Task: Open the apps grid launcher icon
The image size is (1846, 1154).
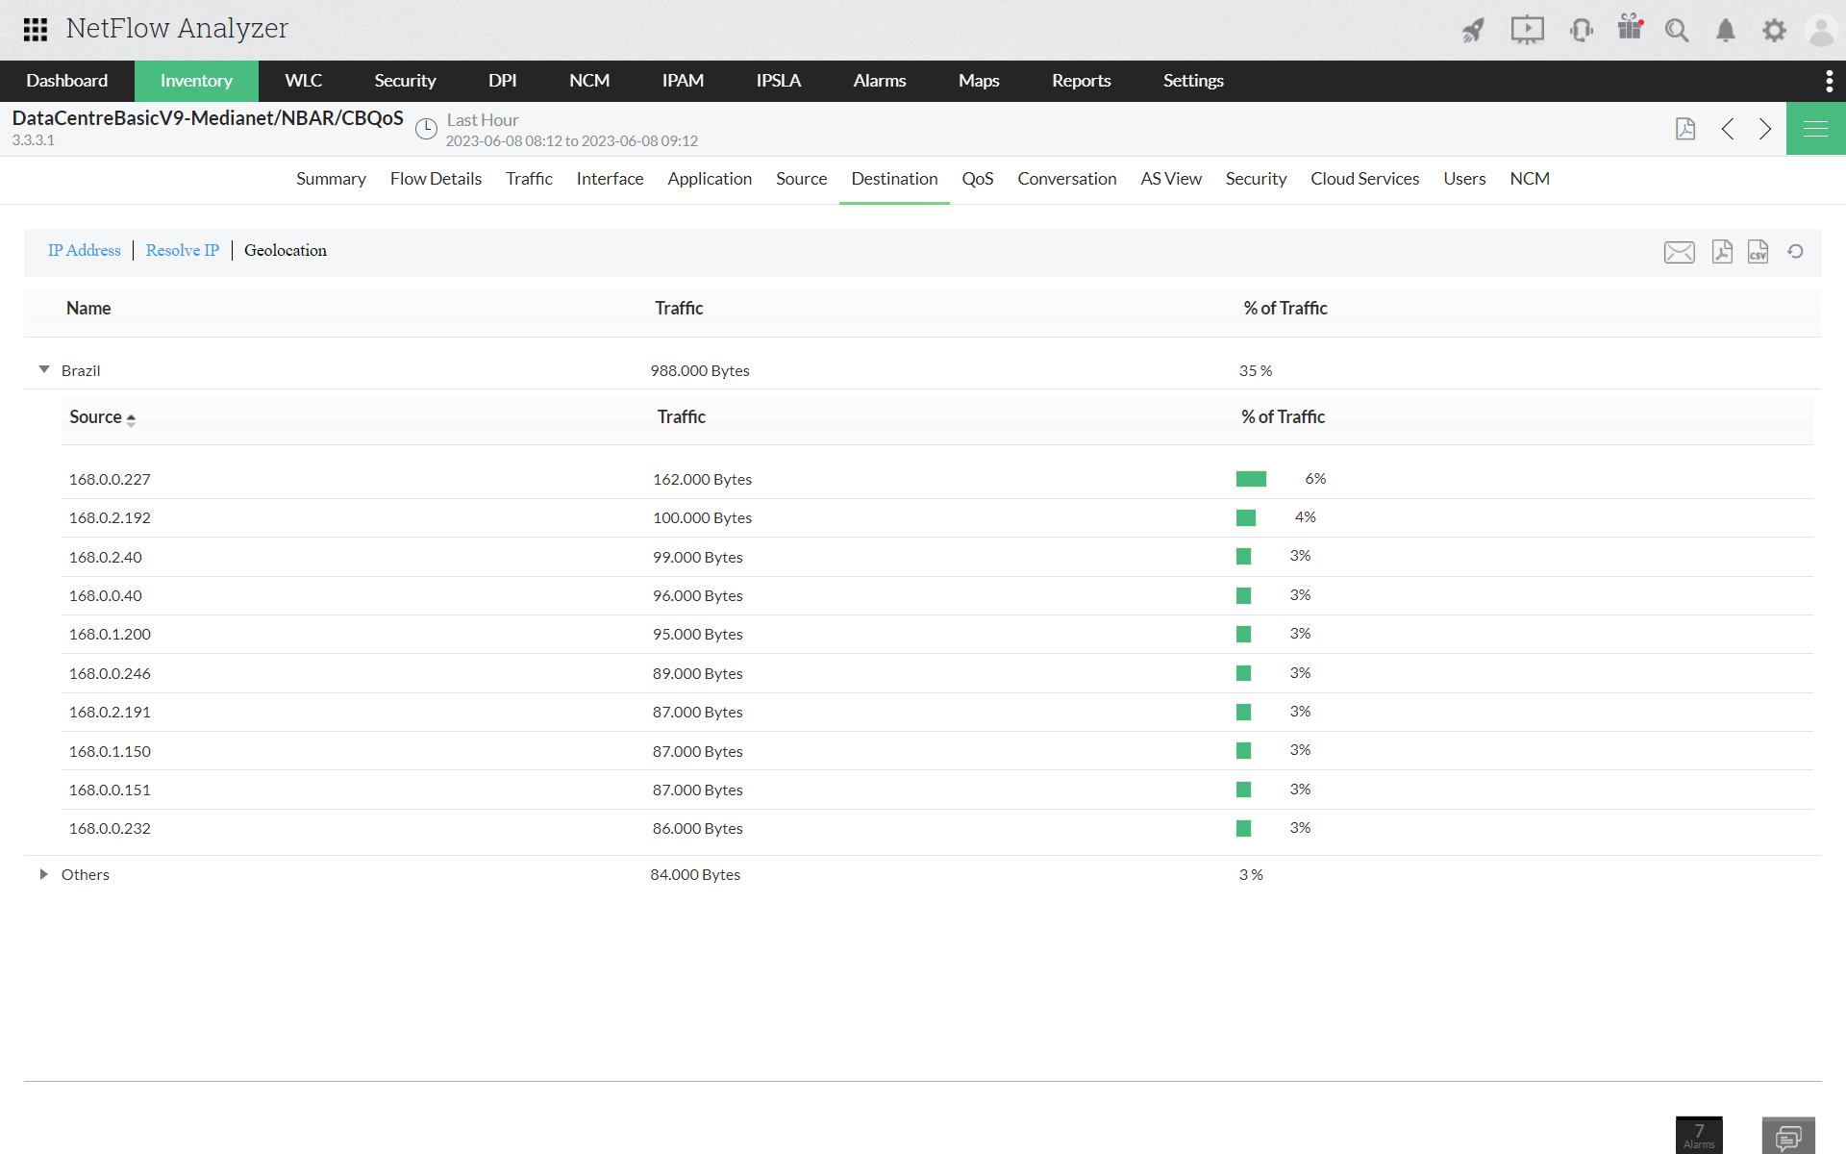Action: pyautogui.click(x=36, y=29)
